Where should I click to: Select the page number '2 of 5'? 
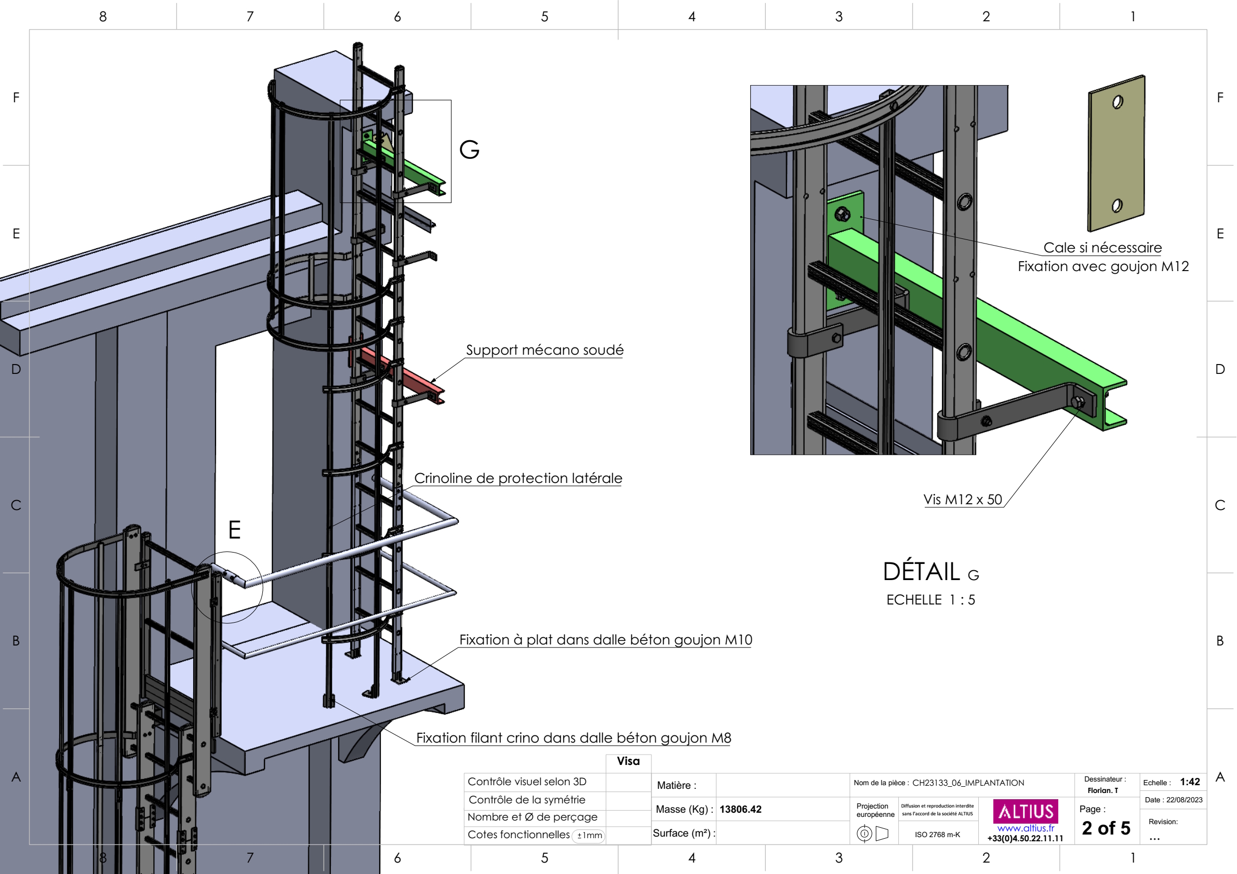1106,828
